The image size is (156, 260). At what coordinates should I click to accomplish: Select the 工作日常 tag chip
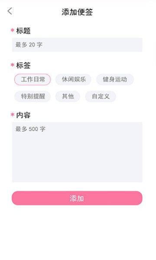point(32,79)
